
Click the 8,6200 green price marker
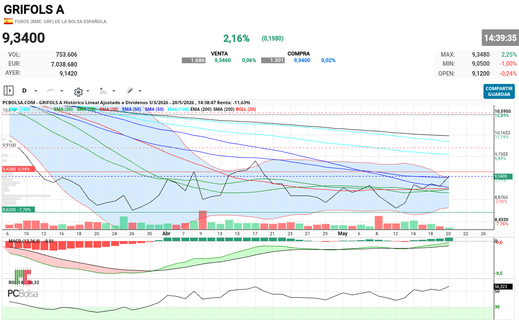(x=19, y=210)
